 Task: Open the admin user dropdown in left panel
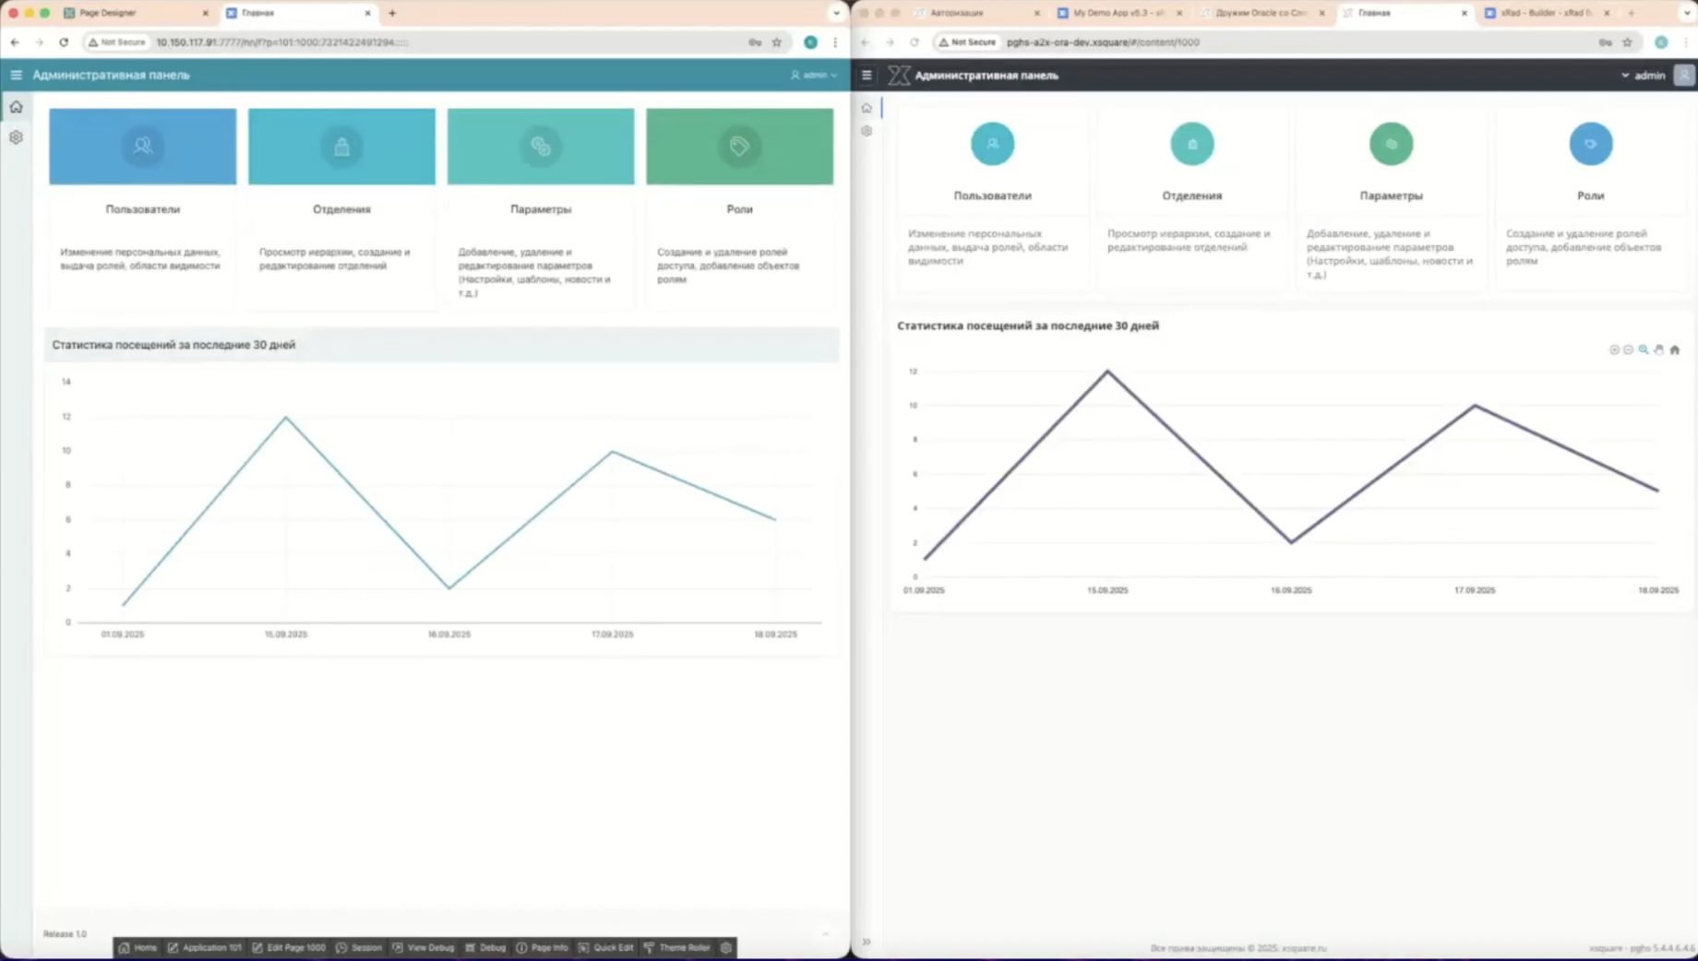coord(814,75)
